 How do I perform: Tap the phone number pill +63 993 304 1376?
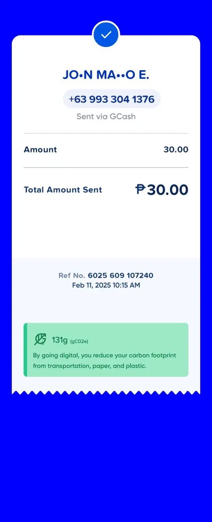click(x=112, y=99)
